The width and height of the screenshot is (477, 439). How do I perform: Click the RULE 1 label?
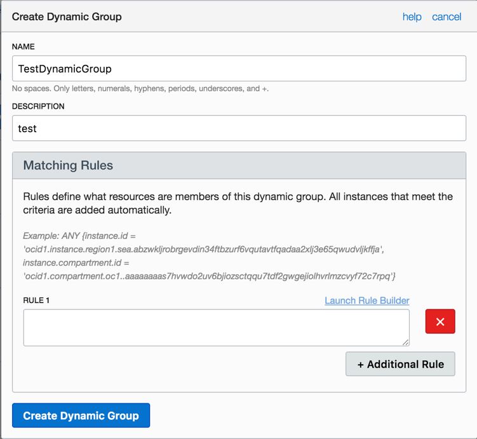click(37, 301)
